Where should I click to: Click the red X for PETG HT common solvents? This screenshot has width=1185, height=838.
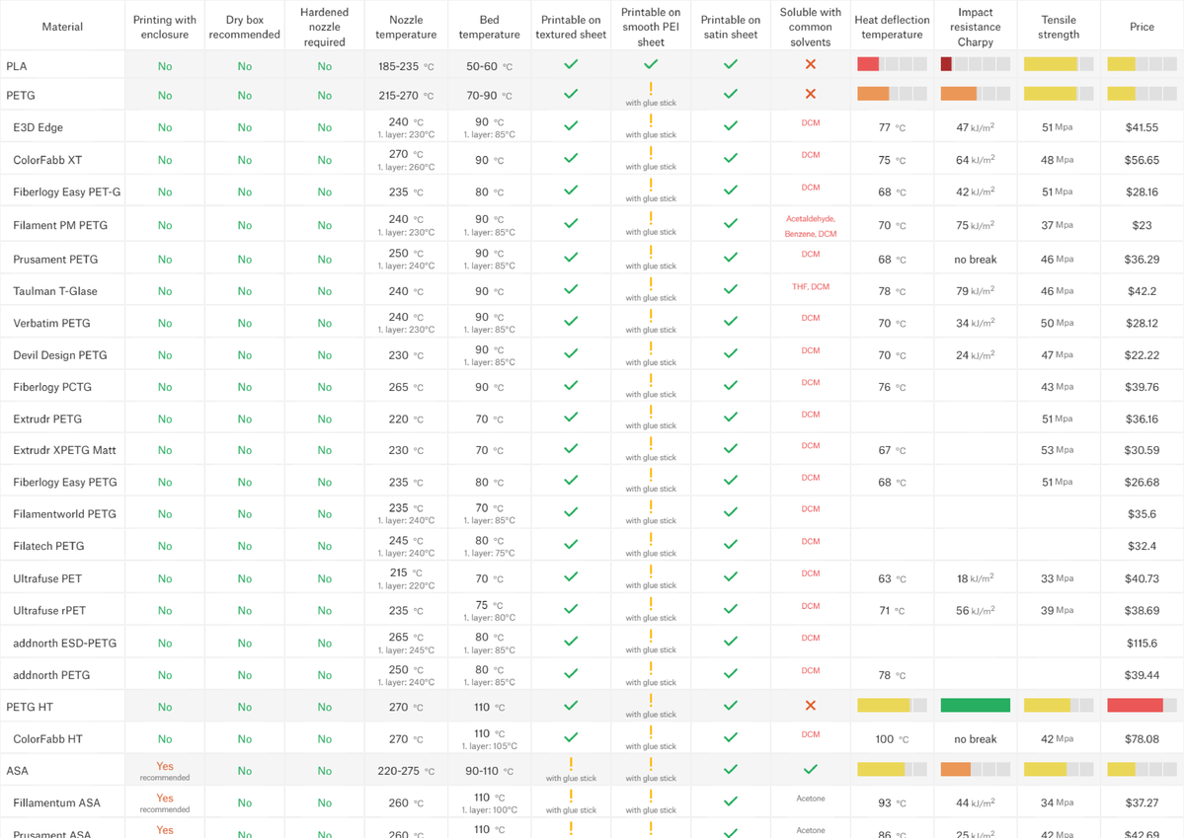pyautogui.click(x=811, y=705)
